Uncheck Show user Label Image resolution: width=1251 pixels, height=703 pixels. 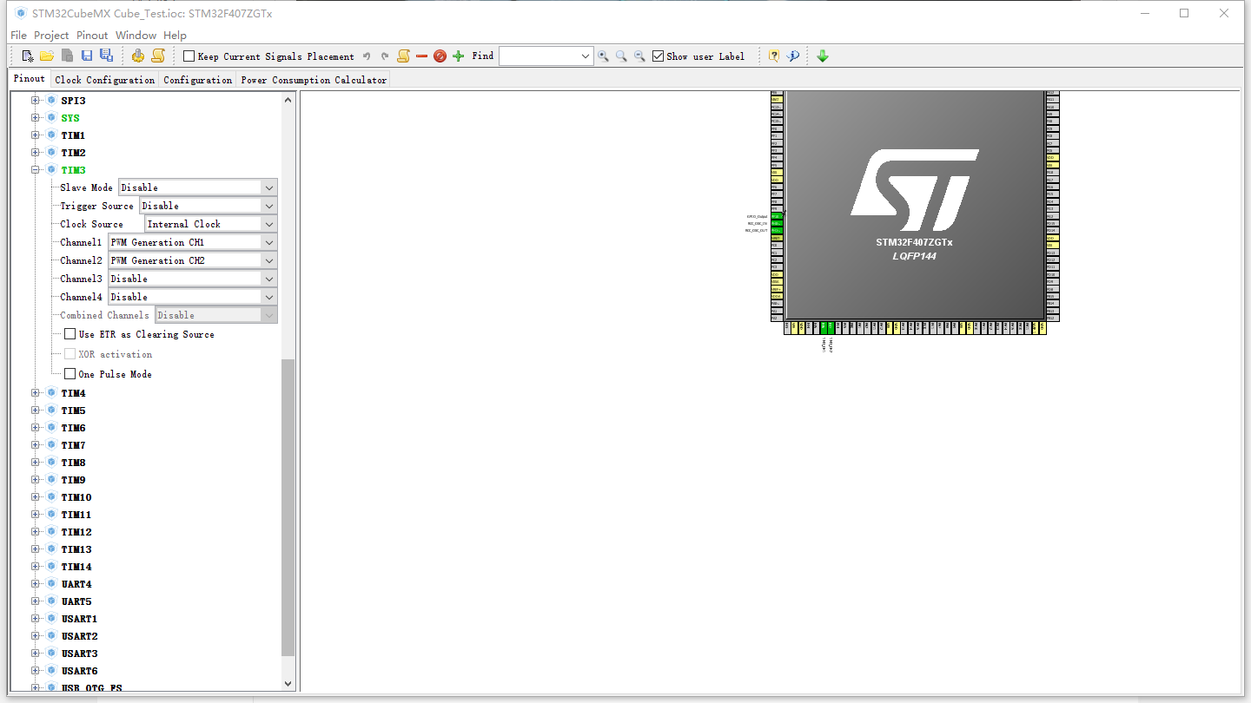pos(658,56)
